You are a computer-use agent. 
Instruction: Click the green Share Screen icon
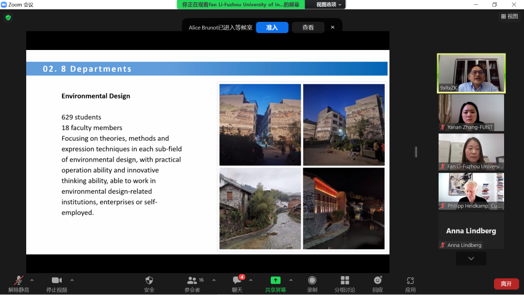(x=276, y=280)
